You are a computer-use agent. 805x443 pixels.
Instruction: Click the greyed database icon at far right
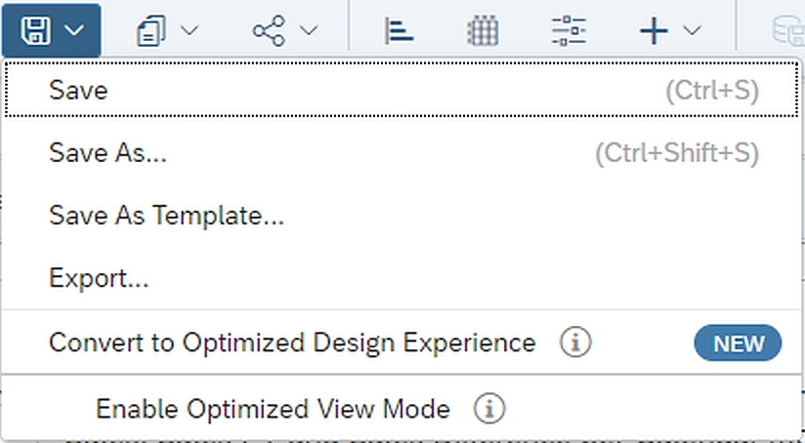(x=787, y=30)
